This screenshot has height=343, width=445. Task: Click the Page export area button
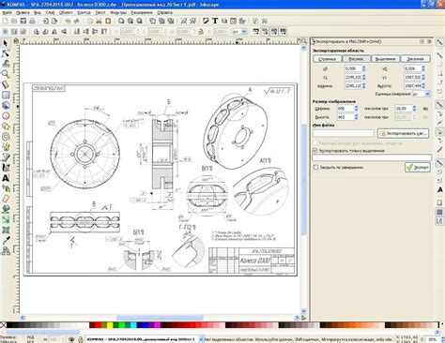327,59
